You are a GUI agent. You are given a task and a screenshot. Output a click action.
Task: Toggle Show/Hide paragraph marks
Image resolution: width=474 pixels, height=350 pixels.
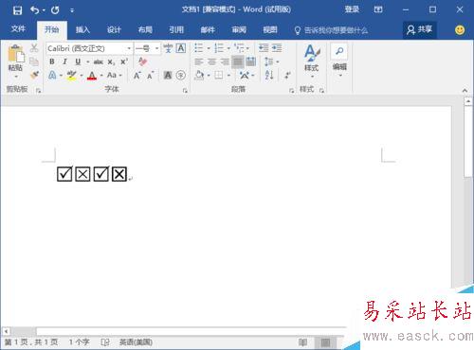point(287,76)
